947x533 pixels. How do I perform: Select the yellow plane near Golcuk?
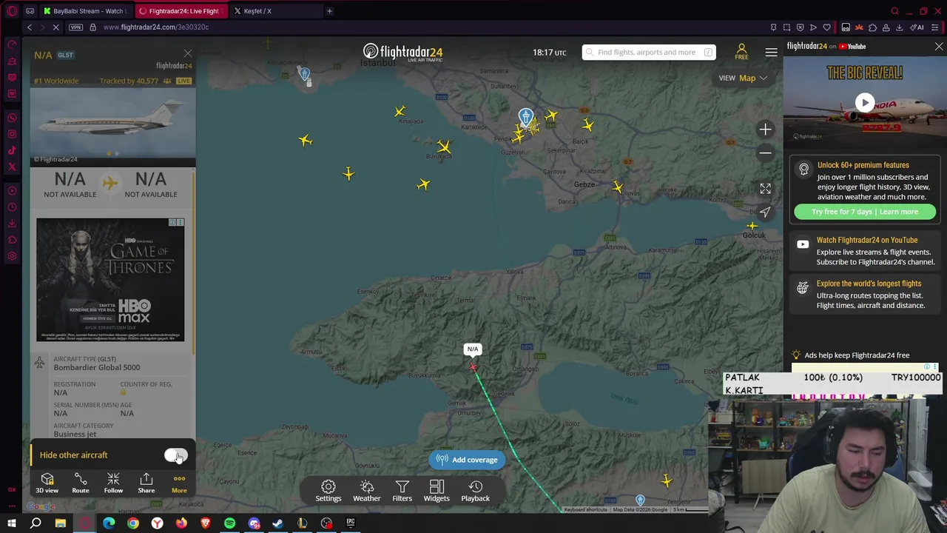752,226
